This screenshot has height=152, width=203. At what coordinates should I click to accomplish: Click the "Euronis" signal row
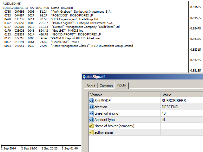pos(62,27)
